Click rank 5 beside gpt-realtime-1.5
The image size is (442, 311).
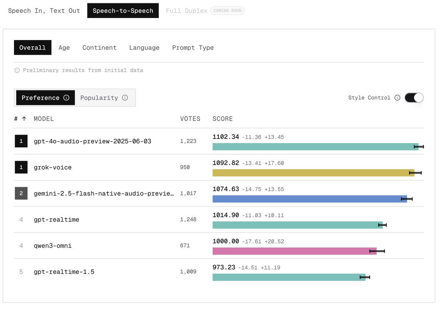21,272
